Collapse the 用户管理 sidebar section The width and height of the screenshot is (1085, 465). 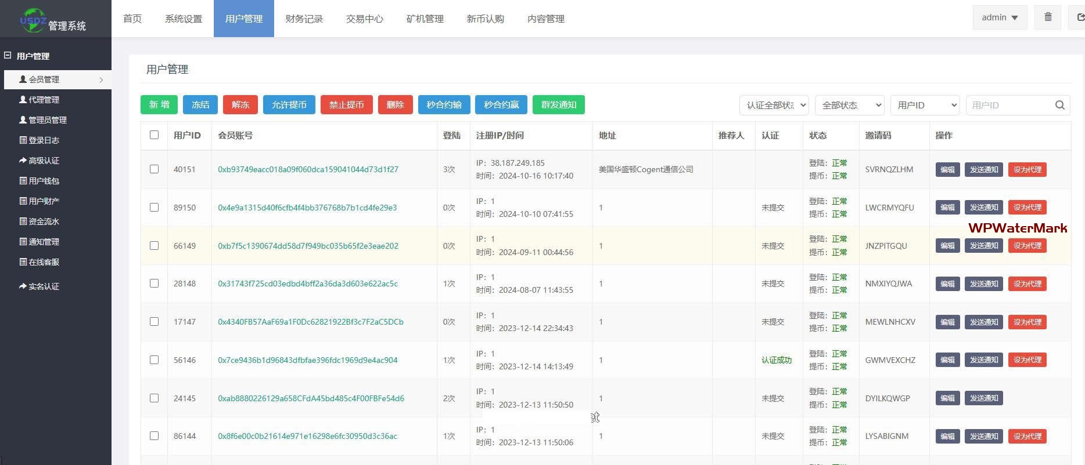pyautogui.click(x=8, y=56)
